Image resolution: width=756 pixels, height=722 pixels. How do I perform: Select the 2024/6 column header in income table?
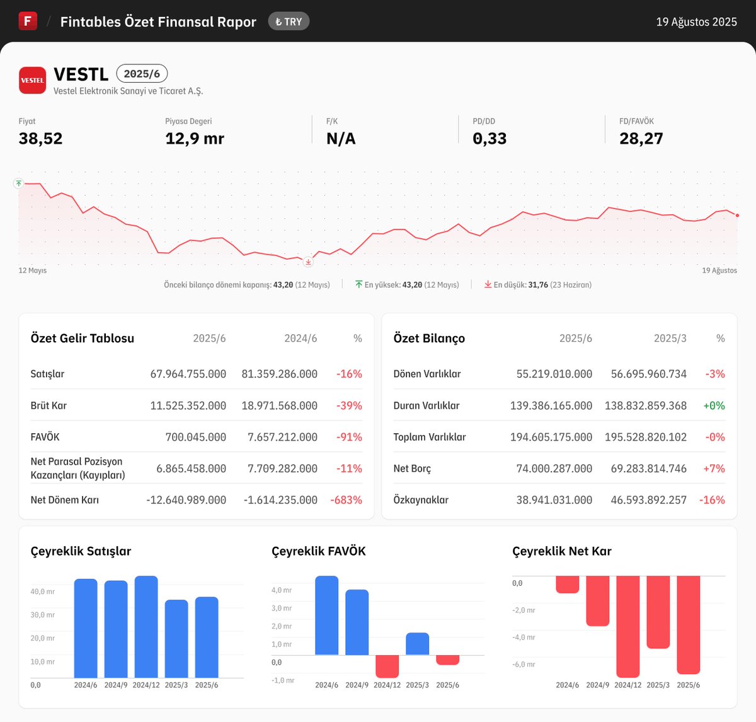click(x=301, y=338)
